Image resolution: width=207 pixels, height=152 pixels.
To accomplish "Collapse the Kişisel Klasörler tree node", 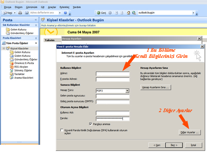I will pos(4,49).
